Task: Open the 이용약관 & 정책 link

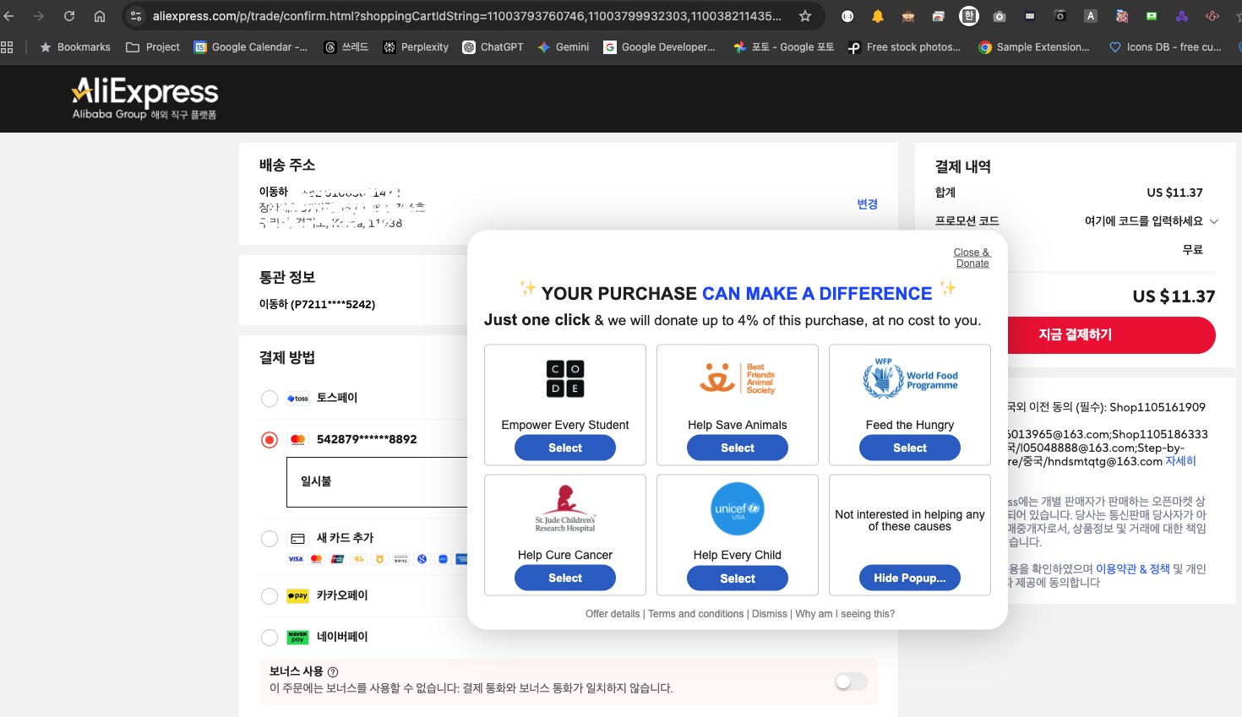Action: coord(1133,569)
